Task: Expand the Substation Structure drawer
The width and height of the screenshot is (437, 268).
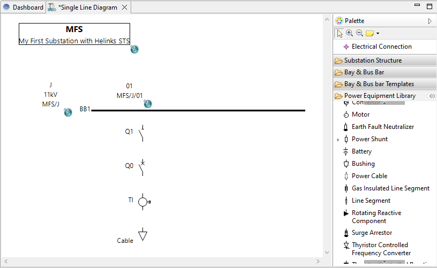Action: 373,60
